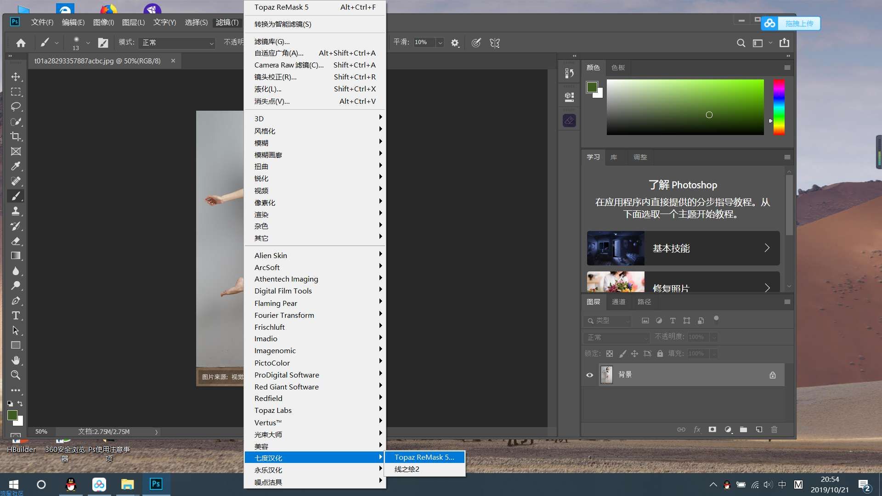882x496 pixels.
Task: Choose Topaz ReMask 5... submenu entry
Action: [424, 457]
